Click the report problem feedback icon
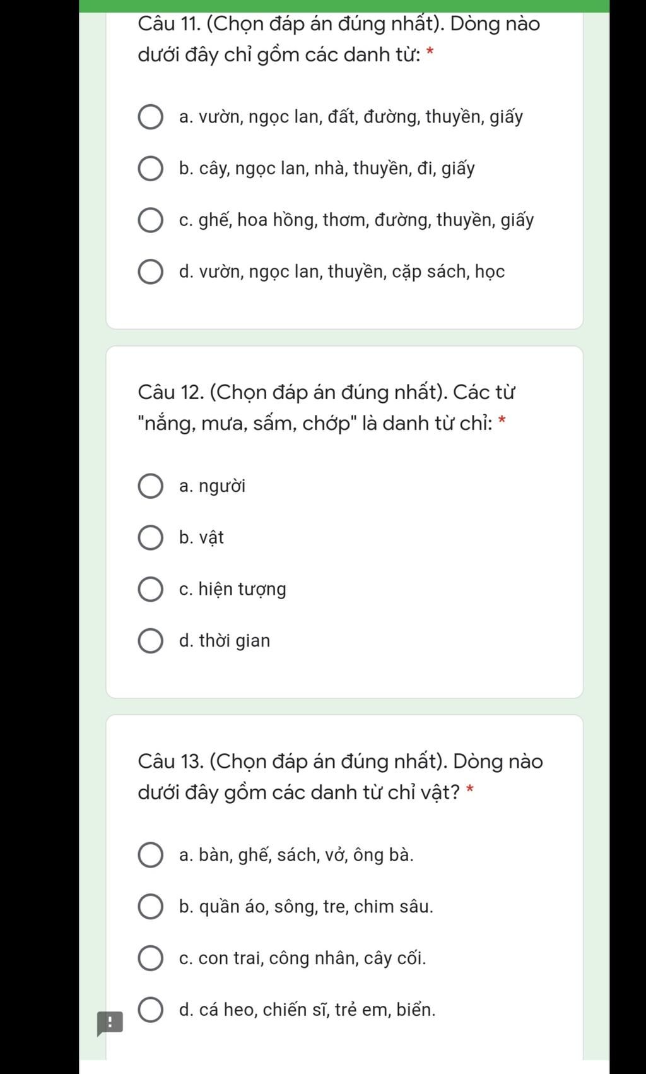The height and width of the screenshot is (1074, 646). click(x=110, y=1024)
